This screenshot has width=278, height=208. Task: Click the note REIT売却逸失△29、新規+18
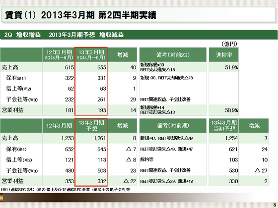(166, 181)
